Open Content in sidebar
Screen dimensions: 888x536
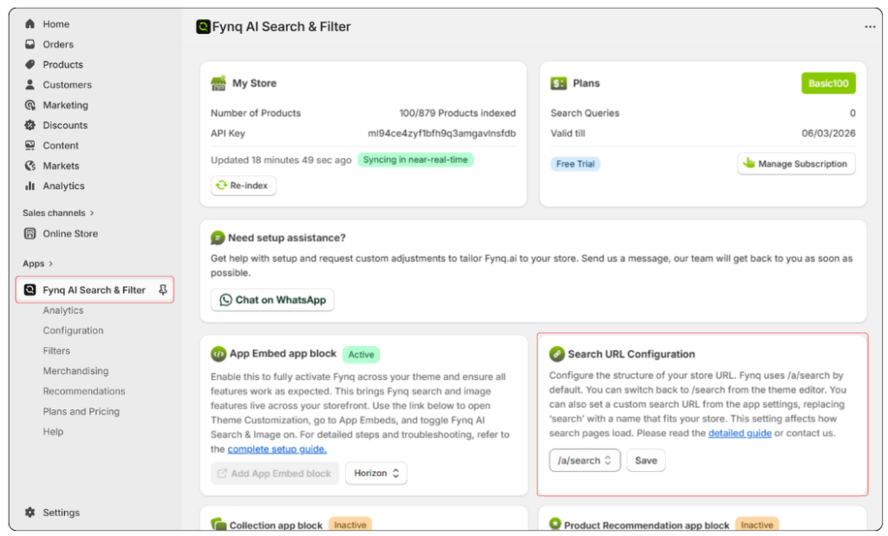[x=61, y=145]
